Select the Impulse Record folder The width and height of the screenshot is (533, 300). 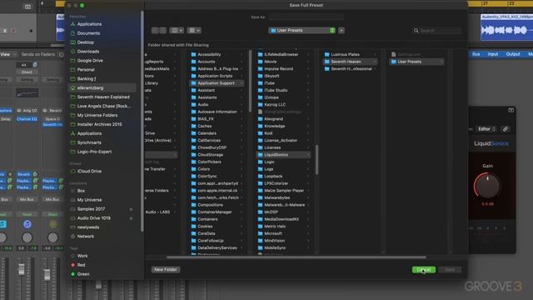(x=283, y=69)
